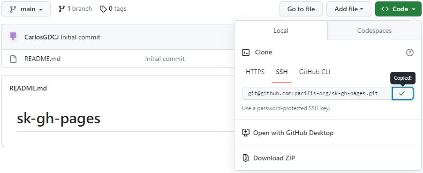Click the clone help question mark icon
The image size is (423, 173).
pyautogui.click(x=409, y=53)
